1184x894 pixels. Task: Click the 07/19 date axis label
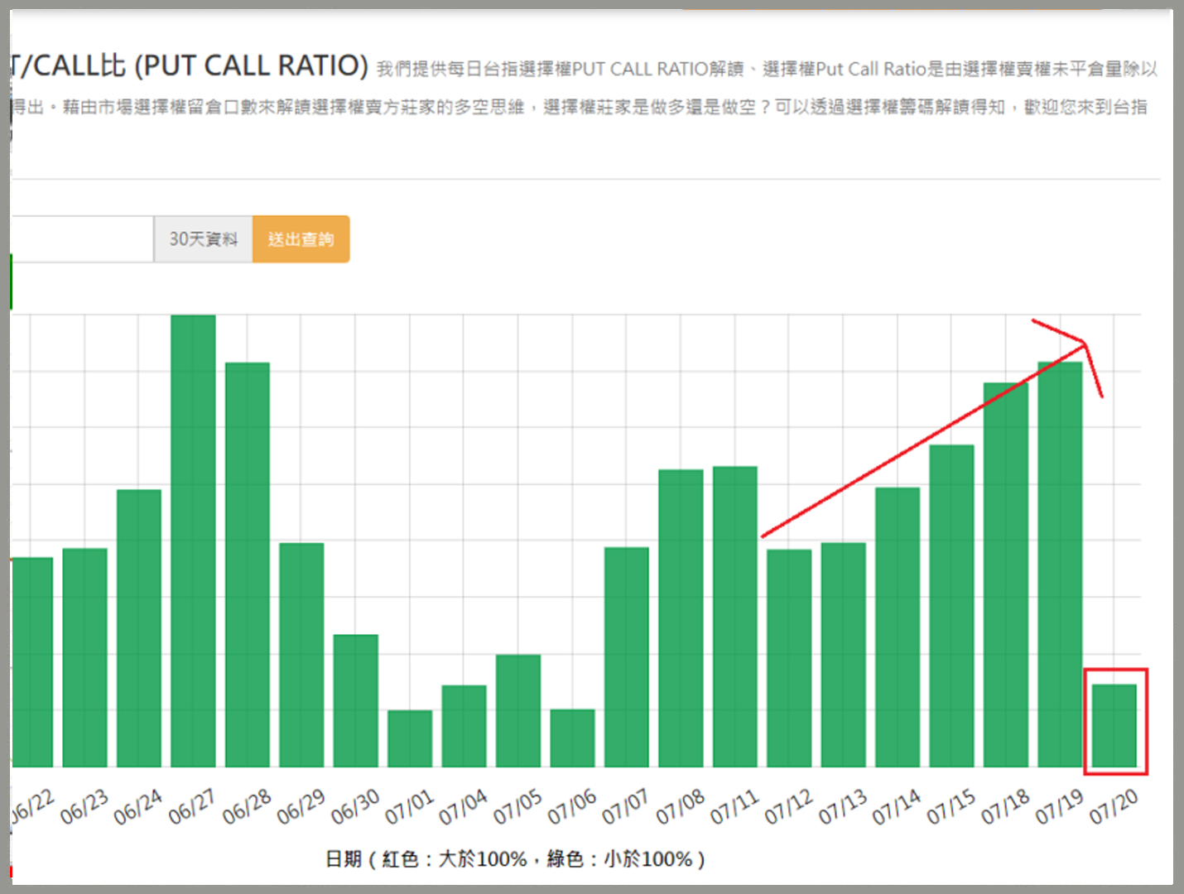1059,806
